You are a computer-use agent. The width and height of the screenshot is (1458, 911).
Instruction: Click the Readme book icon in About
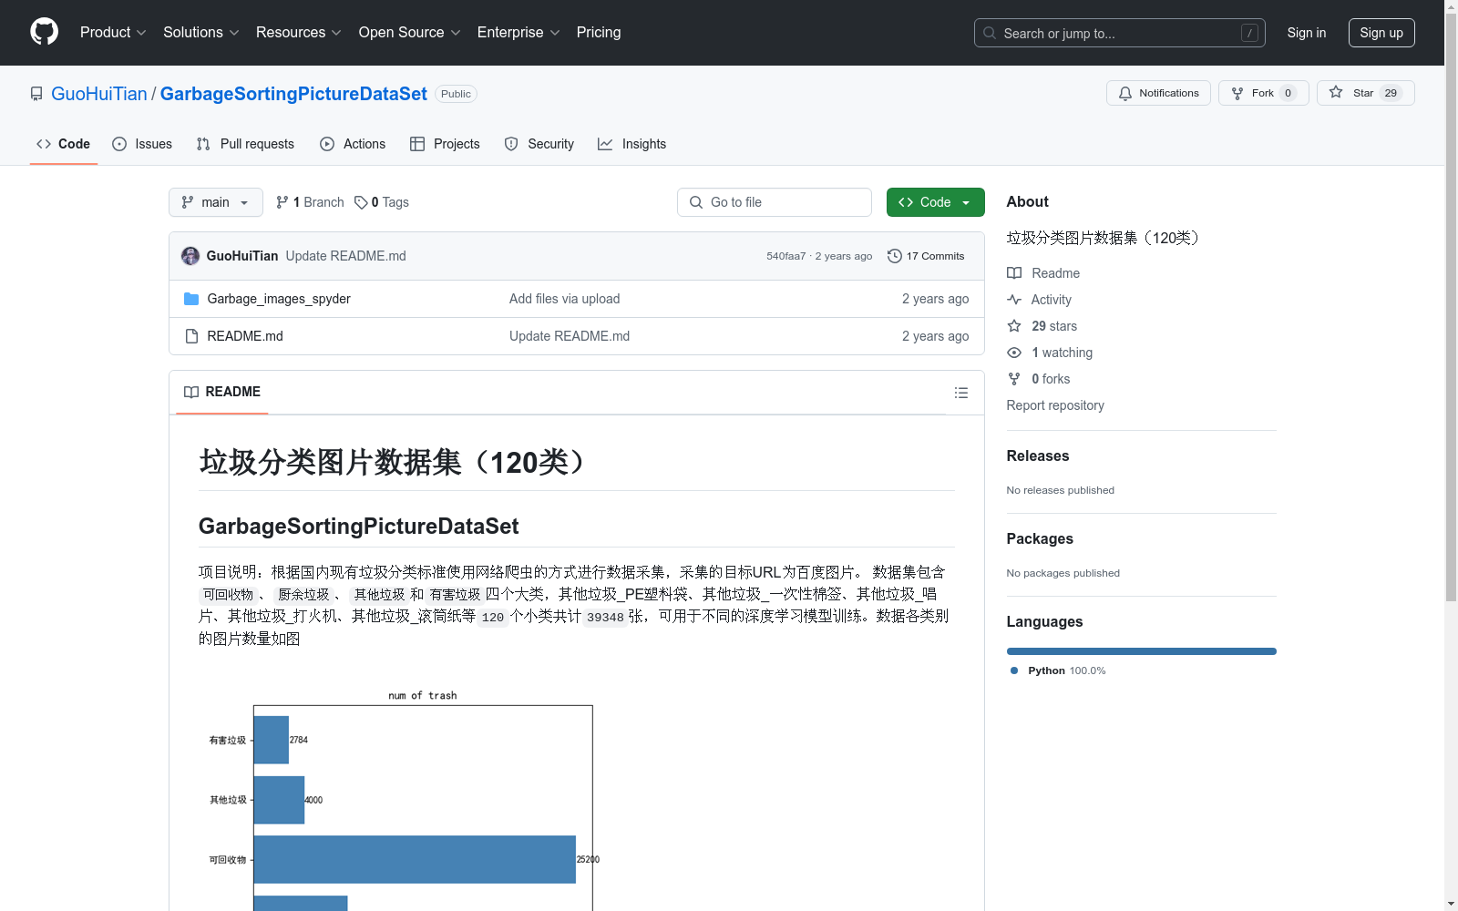(1013, 272)
